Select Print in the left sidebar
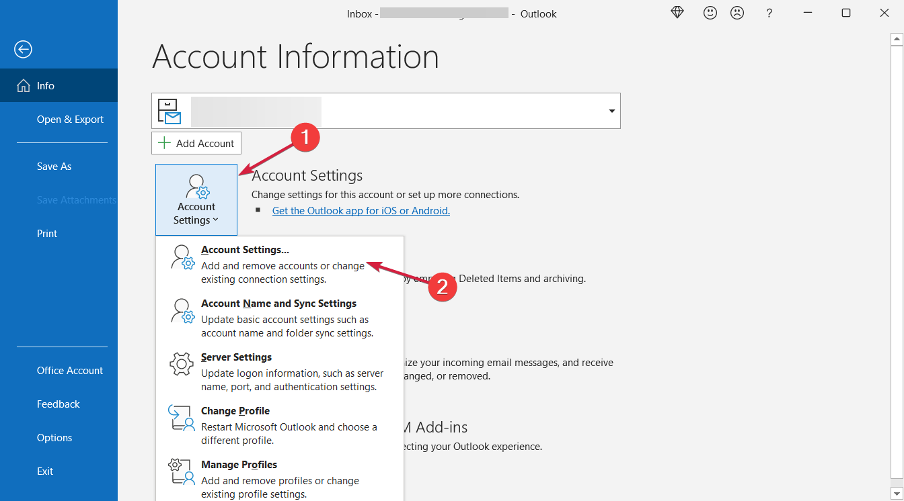Image resolution: width=904 pixels, height=501 pixels. [47, 234]
